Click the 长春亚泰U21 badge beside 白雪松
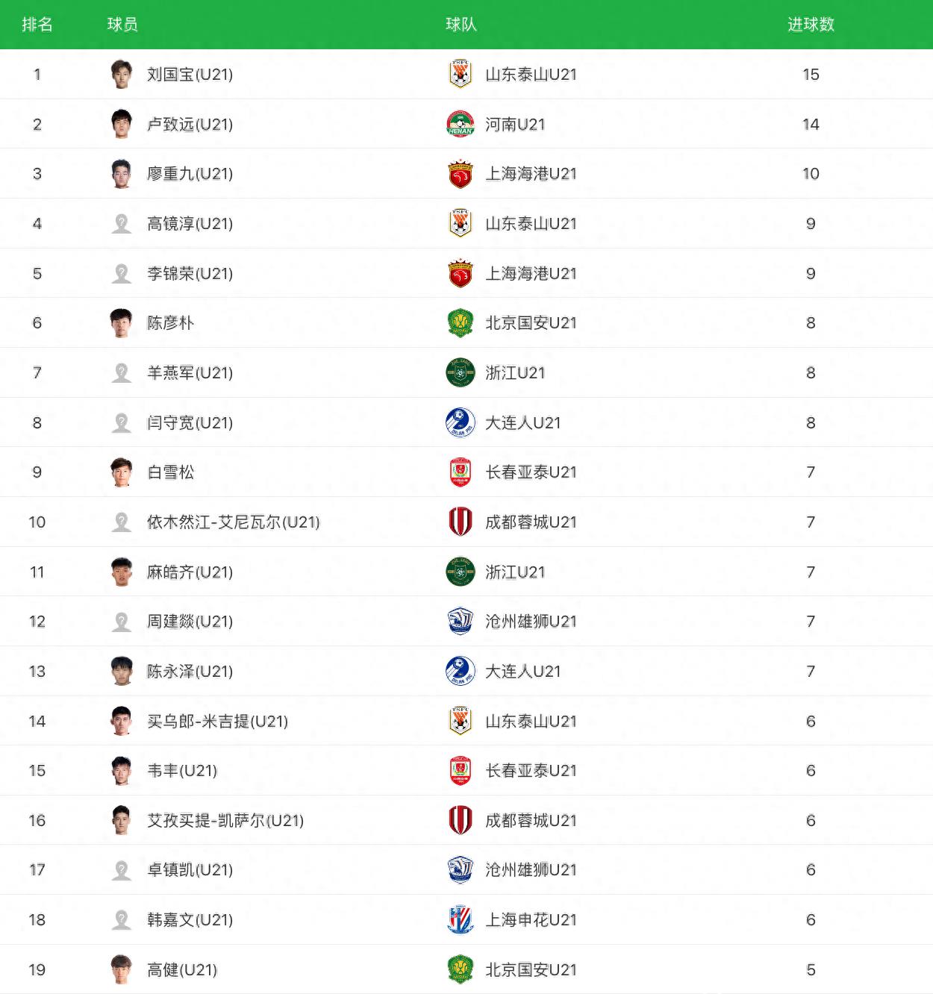The height and width of the screenshot is (994, 933). coord(461,472)
